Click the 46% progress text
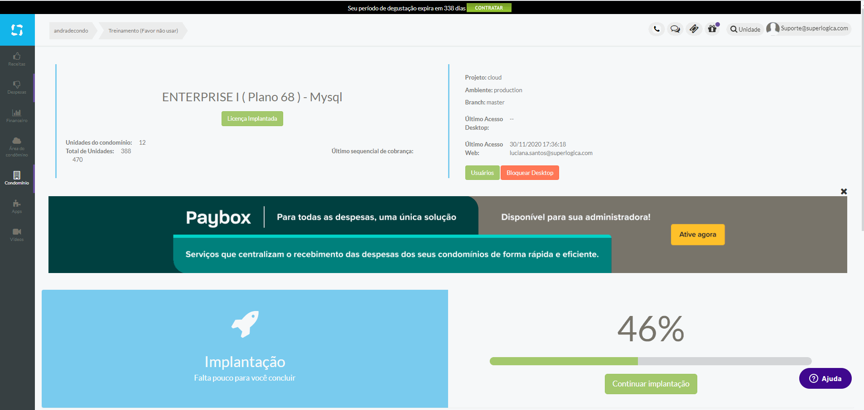The height and width of the screenshot is (410, 864). [651, 329]
